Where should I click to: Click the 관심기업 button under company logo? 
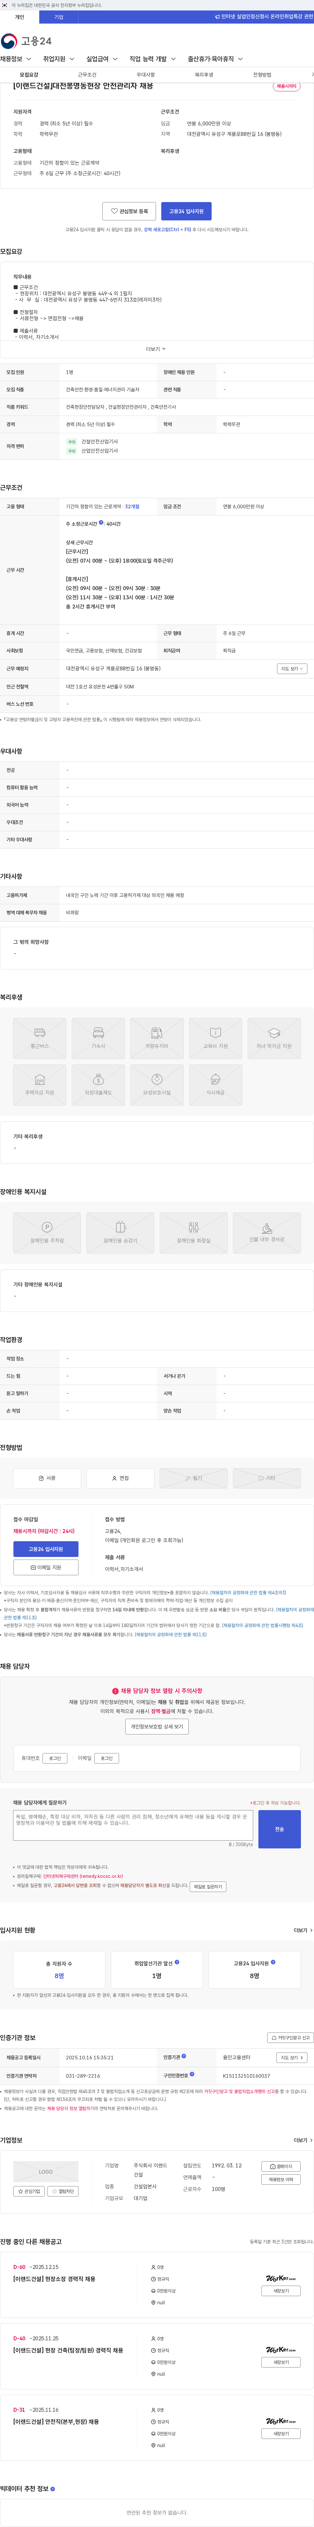(29, 2192)
